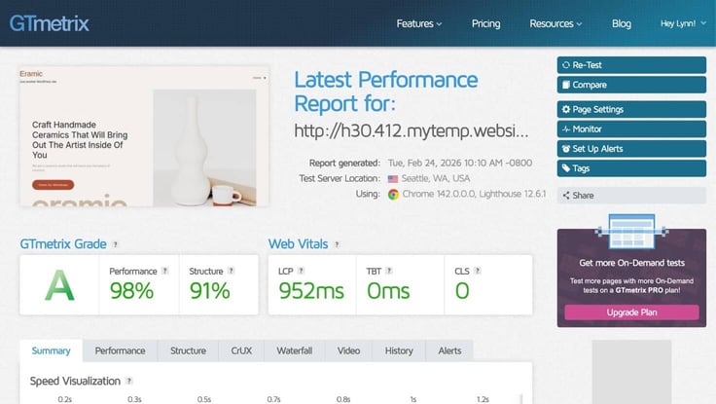Image resolution: width=716 pixels, height=404 pixels.
Task: Click the Monitor pulse icon
Action: click(566, 129)
